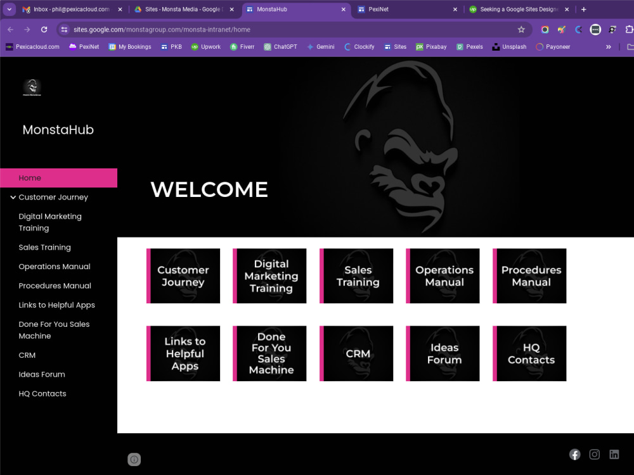Open the Facebook icon in footer

click(x=574, y=454)
